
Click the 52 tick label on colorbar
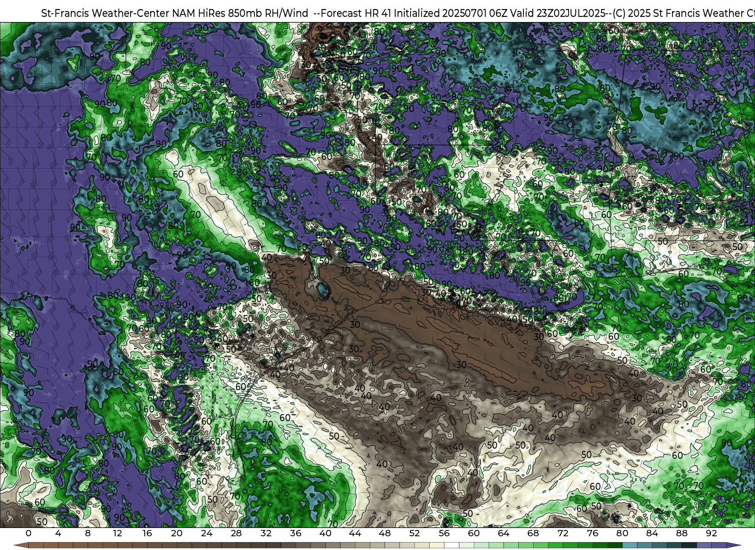(x=414, y=533)
